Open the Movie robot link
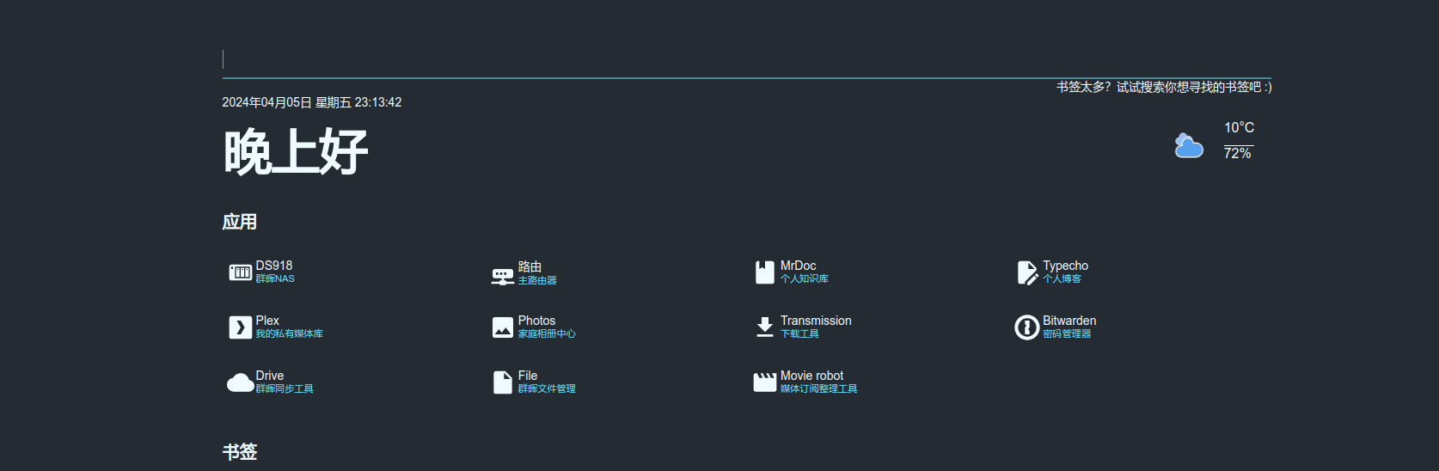The height and width of the screenshot is (471, 1439). coord(812,376)
